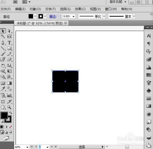Open the 文件(F) menu
153x149 pixels.
pyautogui.click(x=6, y=9)
